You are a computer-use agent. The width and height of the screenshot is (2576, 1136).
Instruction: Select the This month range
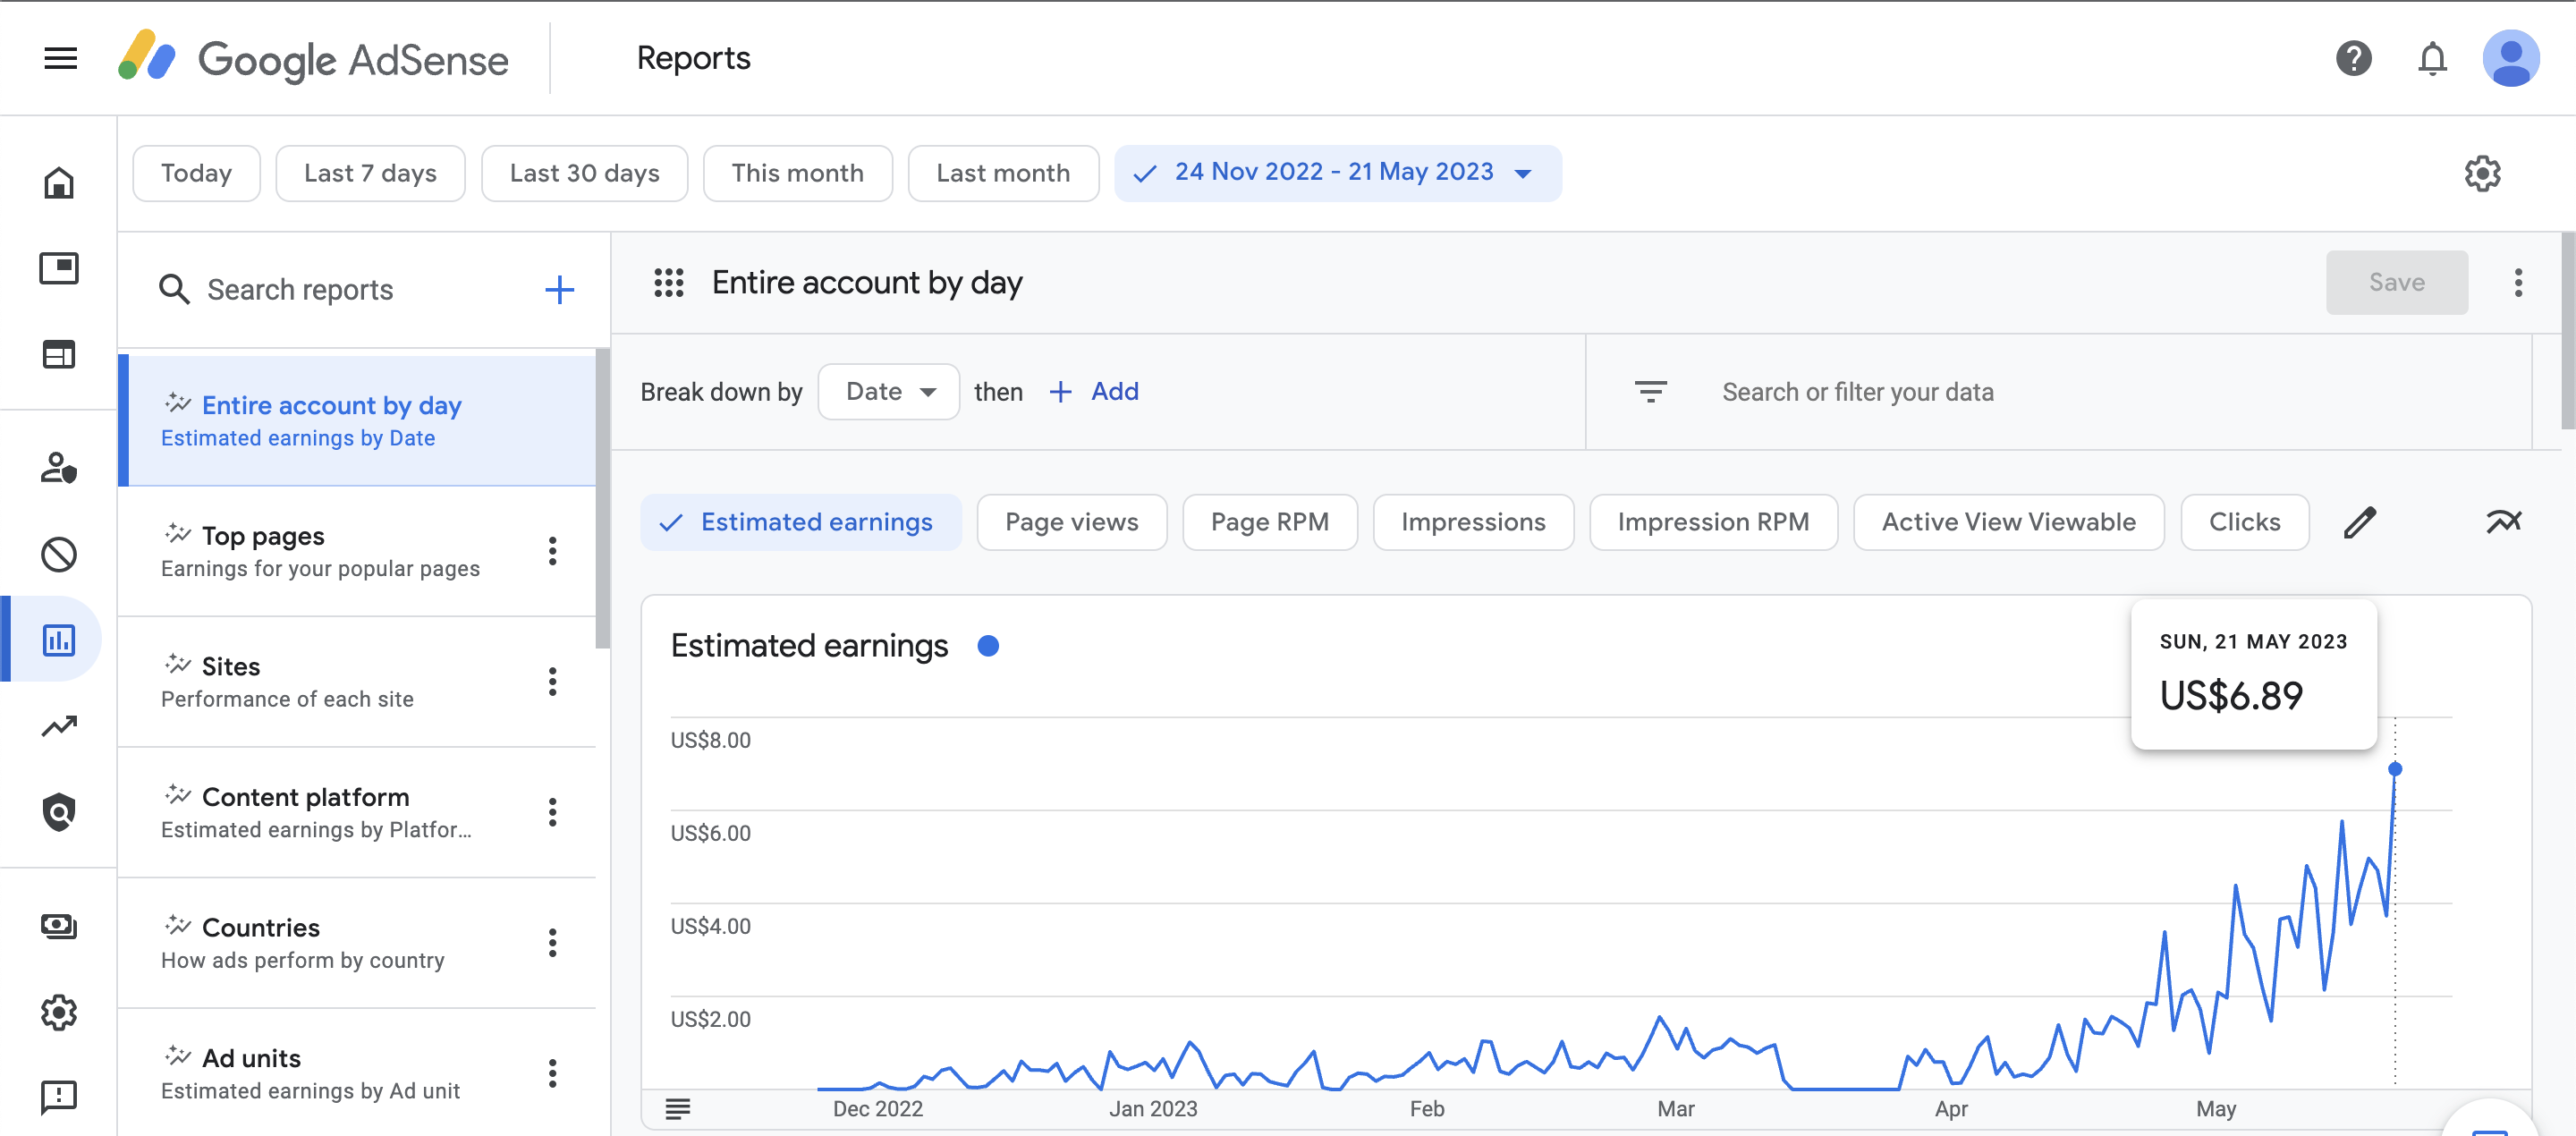click(x=797, y=173)
